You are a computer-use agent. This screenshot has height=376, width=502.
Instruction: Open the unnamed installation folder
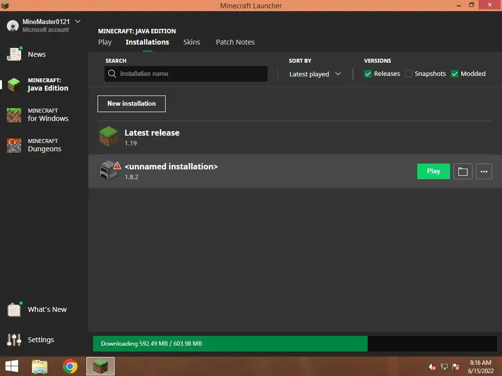[463, 171]
